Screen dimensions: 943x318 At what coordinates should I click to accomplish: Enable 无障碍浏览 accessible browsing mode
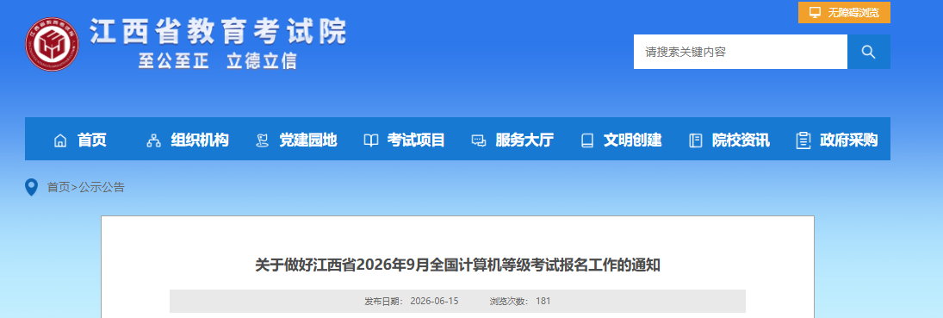pyautogui.click(x=844, y=12)
